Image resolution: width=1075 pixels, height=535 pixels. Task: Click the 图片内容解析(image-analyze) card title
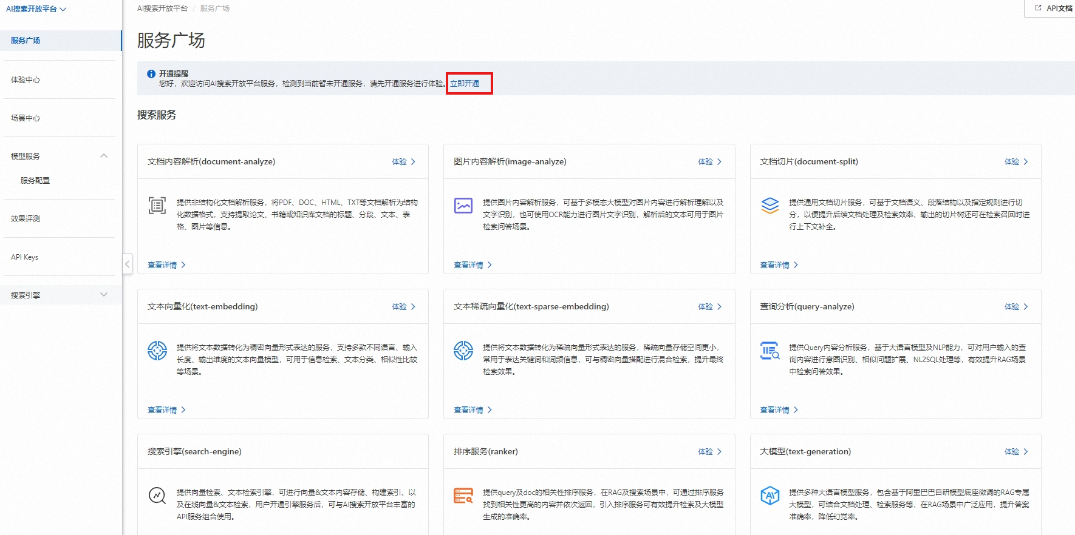[x=510, y=162]
